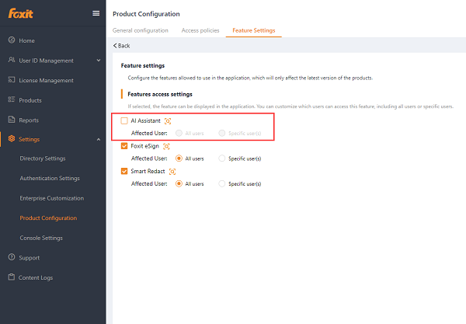The width and height of the screenshot is (466, 324).
Task: Expand the User ID Management menu
Action: (98, 61)
